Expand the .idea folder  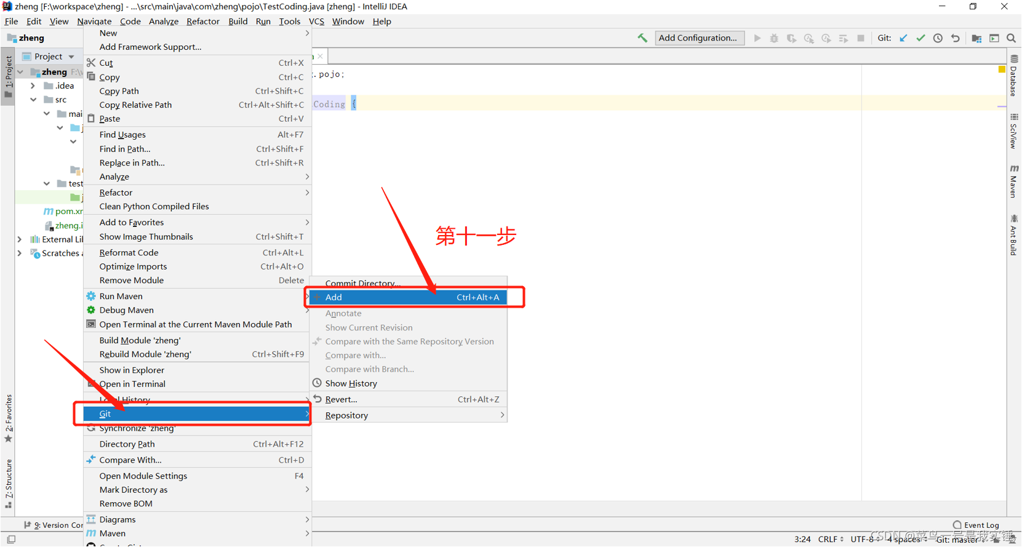pos(33,86)
